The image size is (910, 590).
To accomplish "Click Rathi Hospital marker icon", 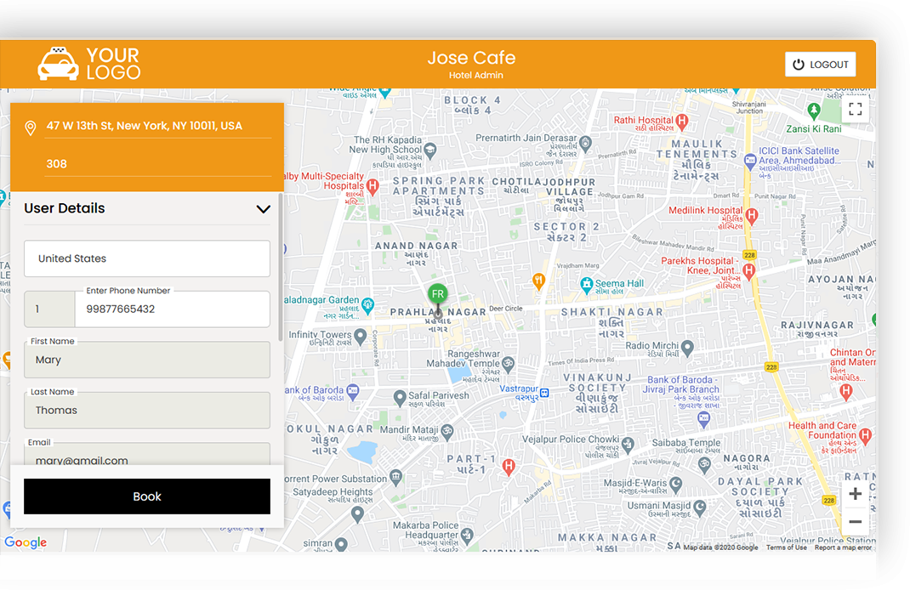I will click(682, 122).
